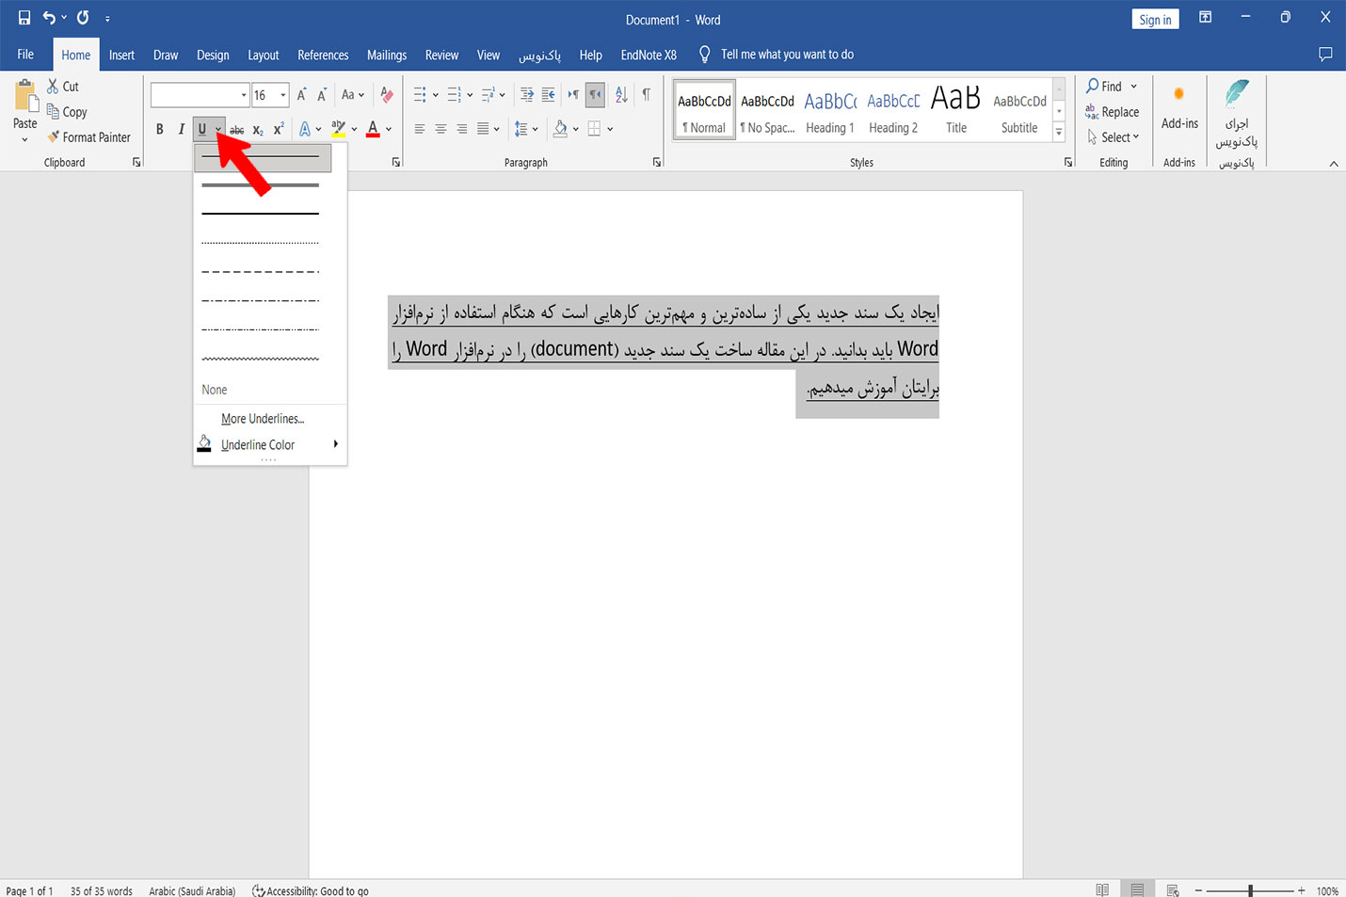Viewport: 1346px width, 897px height.
Task: Click the Save icon in title bar
Action: pyautogui.click(x=24, y=18)
